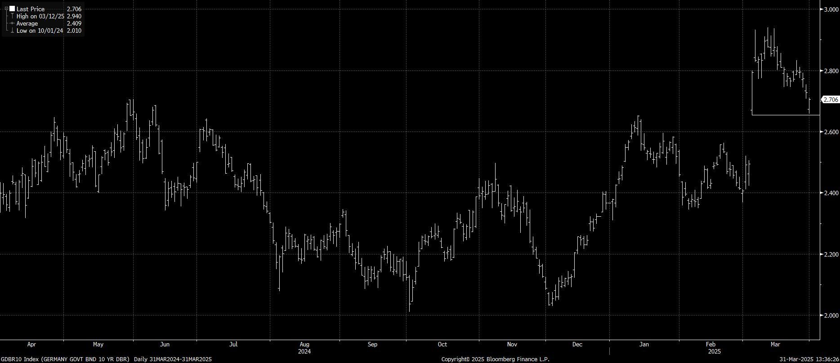
Task: Click the Jul label on the time axis
Action: (x=233, y=345)
